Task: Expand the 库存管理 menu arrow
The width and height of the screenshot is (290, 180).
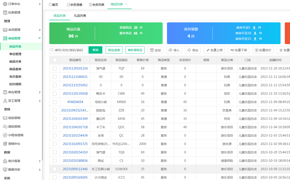Action: point(39,92)
